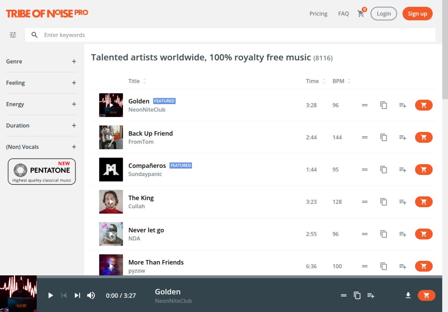Skip to next track in player
The height and width of the screenshot is (312, 448).
tap(77, 296)
